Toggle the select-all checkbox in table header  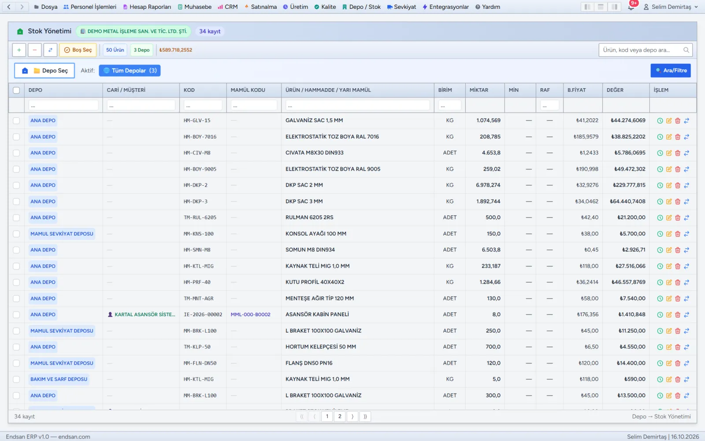pos(16,90)
